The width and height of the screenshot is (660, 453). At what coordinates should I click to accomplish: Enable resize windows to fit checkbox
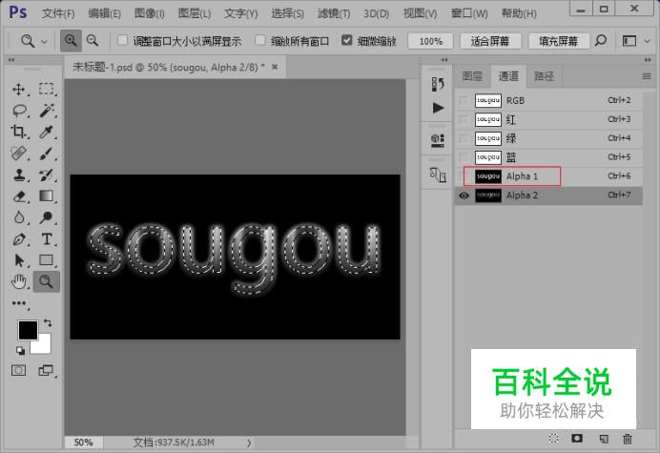click(122, 40)
